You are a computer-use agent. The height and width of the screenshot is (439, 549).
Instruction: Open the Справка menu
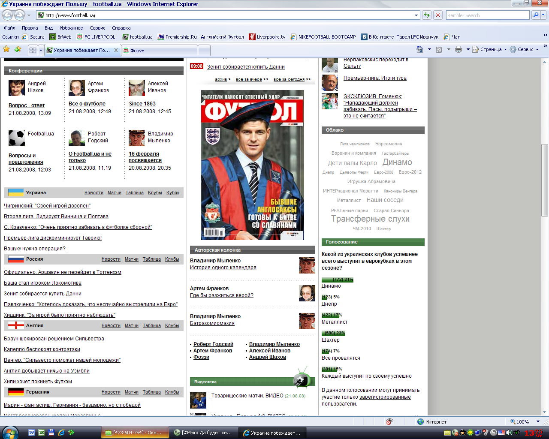click(x=121, y=28)
